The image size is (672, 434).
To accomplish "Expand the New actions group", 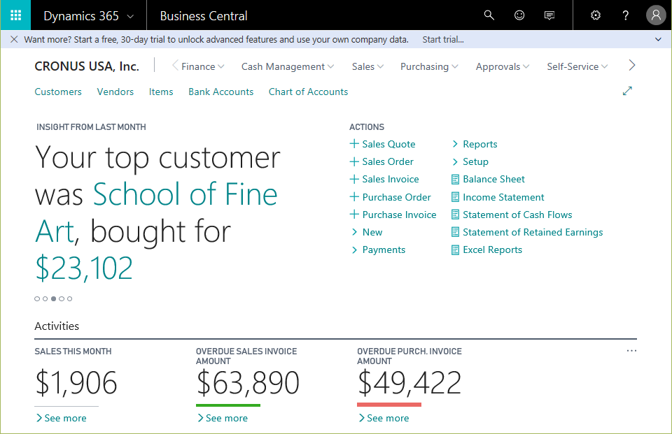I will coord(367,233).
